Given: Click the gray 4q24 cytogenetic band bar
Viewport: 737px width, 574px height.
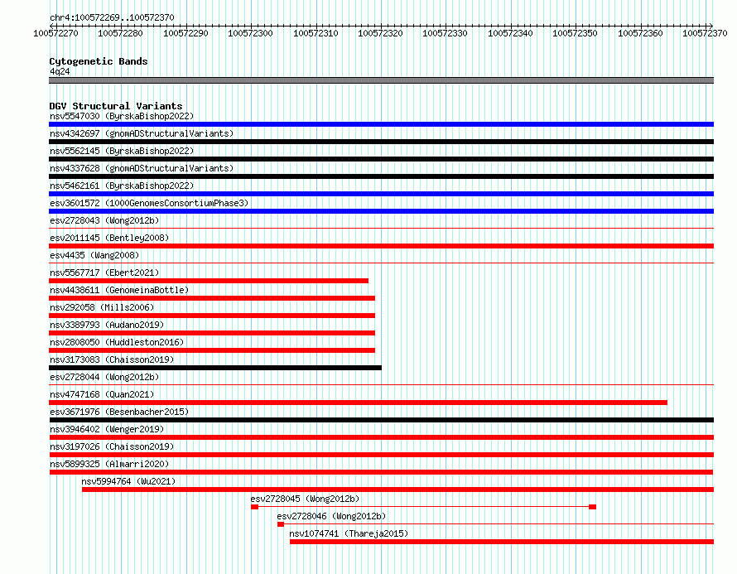Looking at the screenshot, I should (x=381, y=80).
